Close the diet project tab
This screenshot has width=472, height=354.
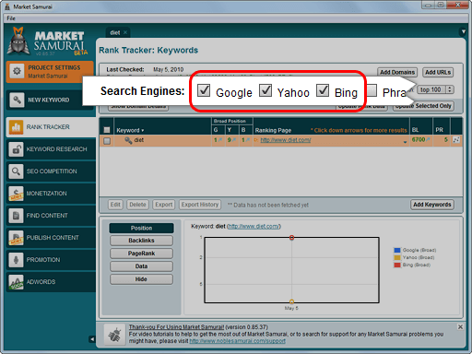[x=125, y=32]
